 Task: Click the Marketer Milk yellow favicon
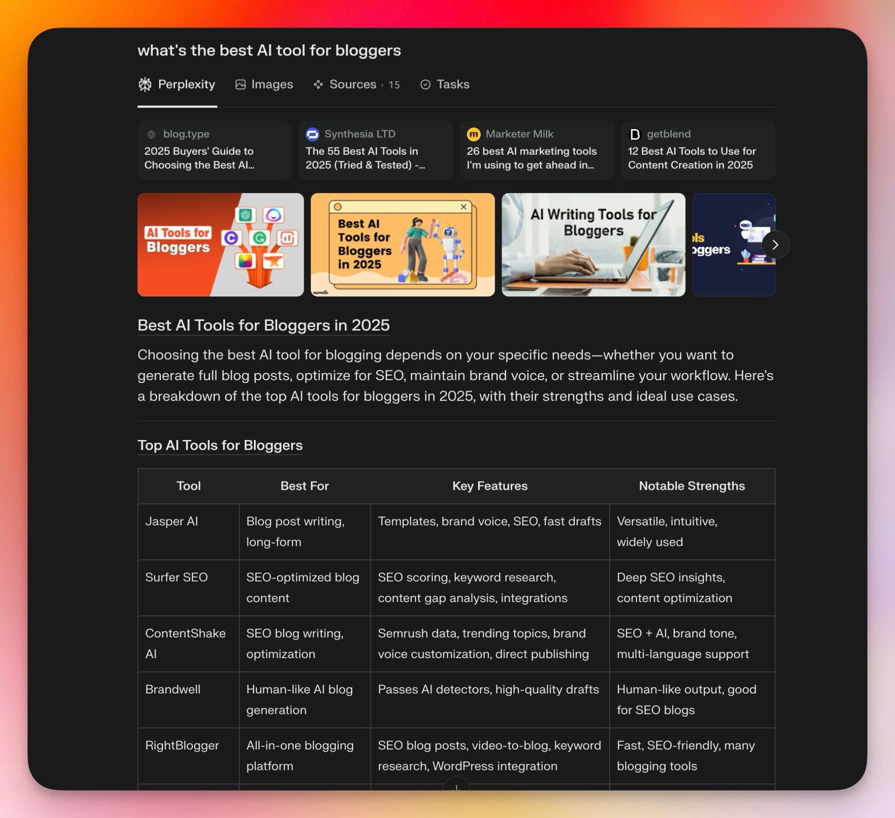tap(473, 134)
